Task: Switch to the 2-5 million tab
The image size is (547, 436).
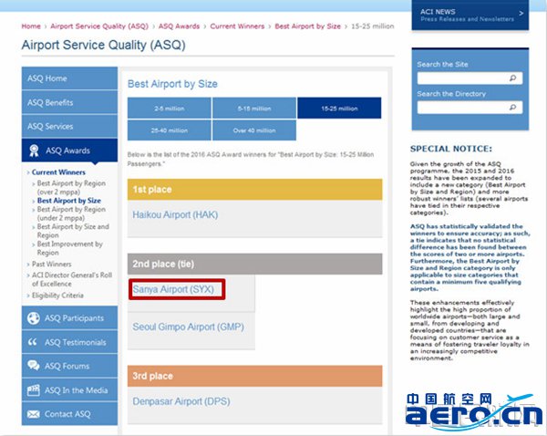Action: (x=170, y=109)
